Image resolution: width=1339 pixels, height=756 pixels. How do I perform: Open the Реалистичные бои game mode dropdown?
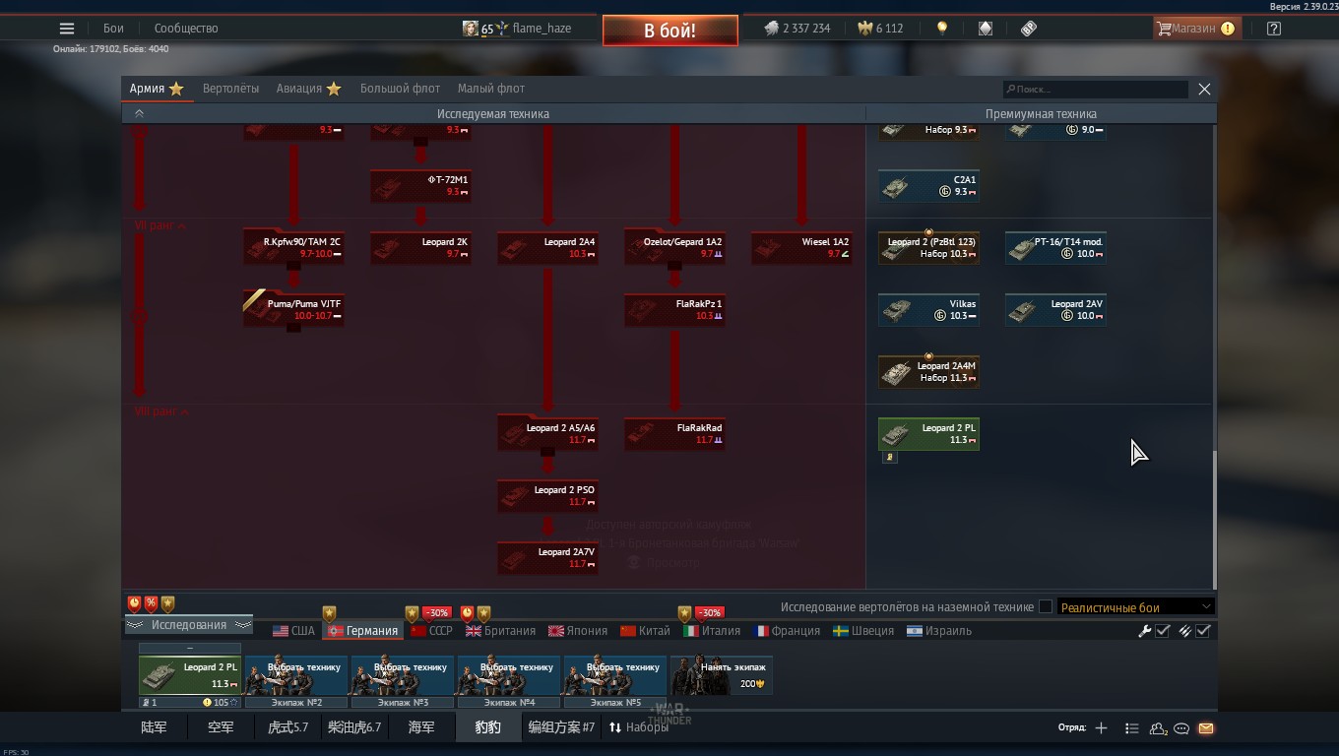tap(1136, 607)
